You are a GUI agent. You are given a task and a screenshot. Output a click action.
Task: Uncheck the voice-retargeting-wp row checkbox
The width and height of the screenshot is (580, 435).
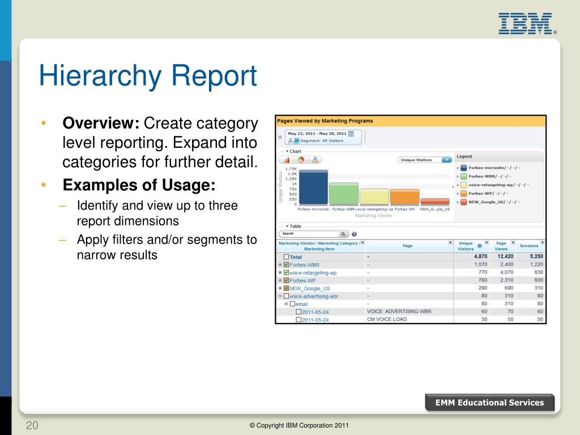[x=286, y=272]
